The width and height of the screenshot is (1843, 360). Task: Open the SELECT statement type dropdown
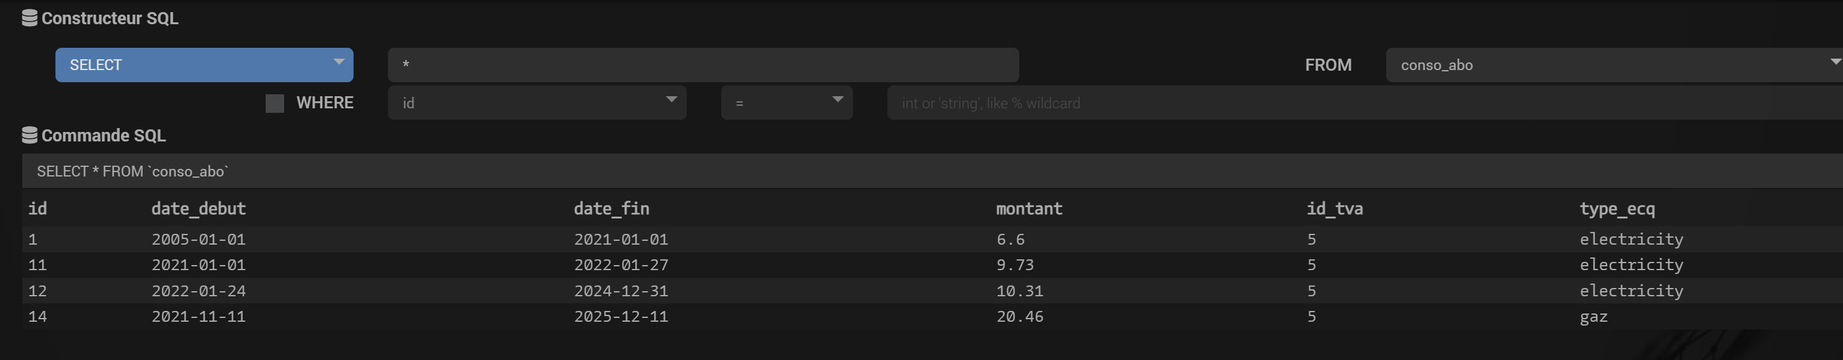204,65
